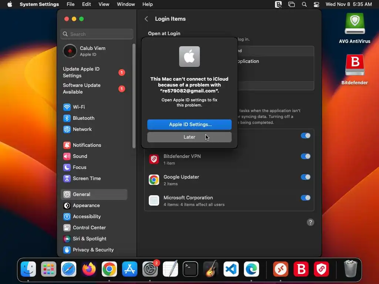Select Privacy & Security in sidebar
Image resolution: width=379 pixels, height=284 pixels.
point(94,250)
